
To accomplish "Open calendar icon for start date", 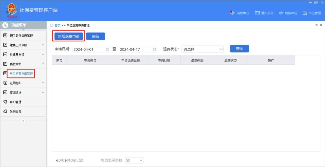I will (x=108, y=49).
